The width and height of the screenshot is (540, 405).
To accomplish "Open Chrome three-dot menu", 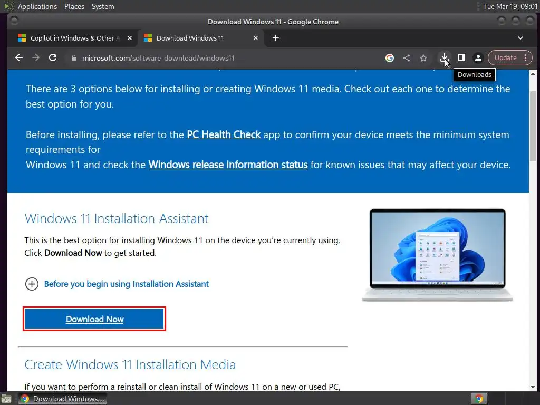I will pyautogui.click(x=526, y=58).
